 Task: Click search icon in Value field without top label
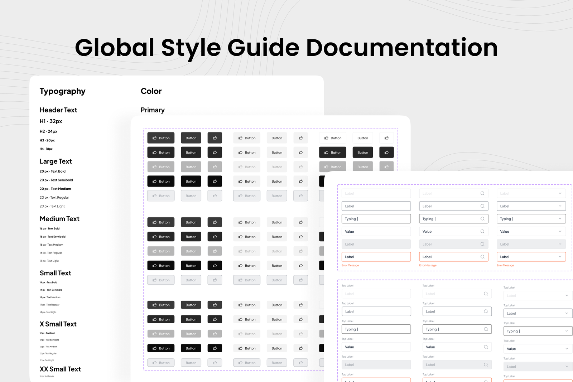click(x=482, y=232)
